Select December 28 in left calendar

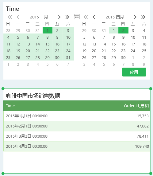(8, 30)
